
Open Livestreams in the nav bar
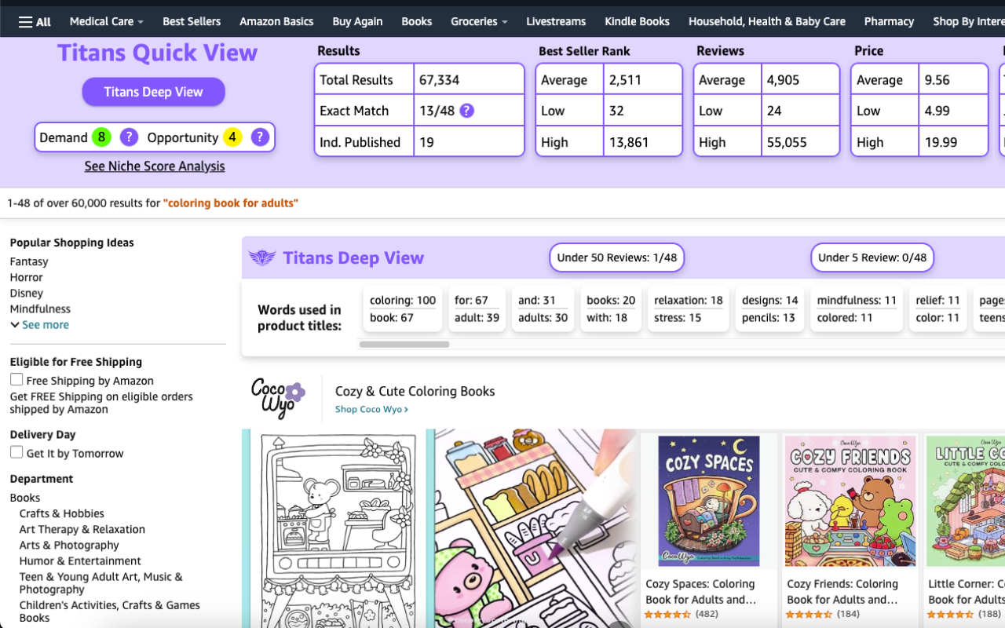pyautogui.click(x=556, y=21)
